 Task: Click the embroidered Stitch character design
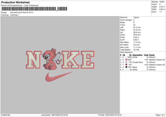52,59
